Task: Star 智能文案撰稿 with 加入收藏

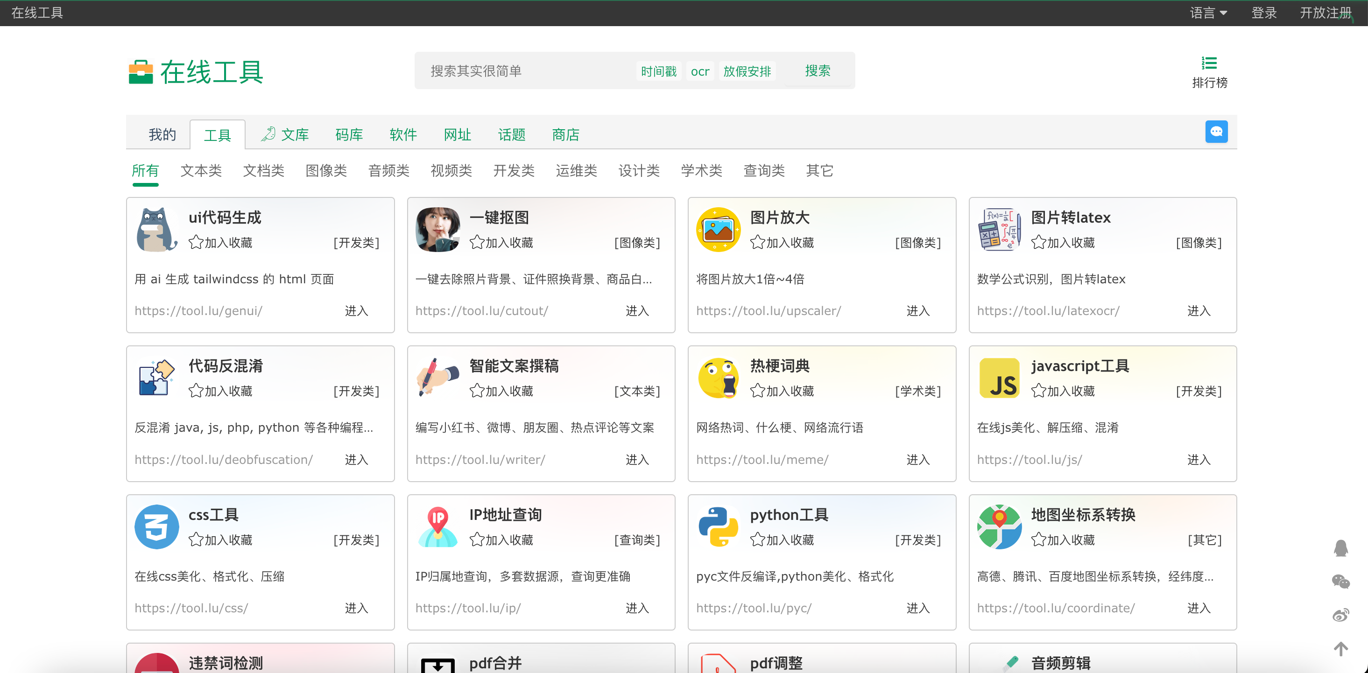Action: [x=501, y=391]
